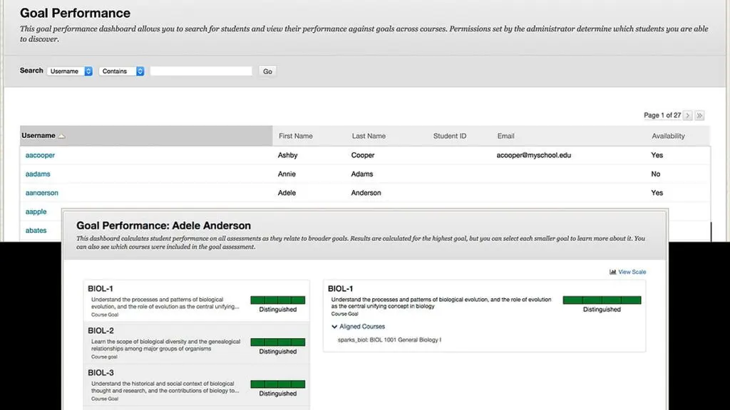Click the Adams last name cell

click(361, 174)
